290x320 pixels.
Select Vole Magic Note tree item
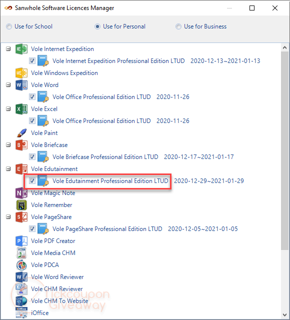point(53,193)
